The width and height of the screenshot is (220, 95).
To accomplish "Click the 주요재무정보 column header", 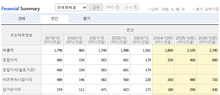I will (x=21, y=35).
